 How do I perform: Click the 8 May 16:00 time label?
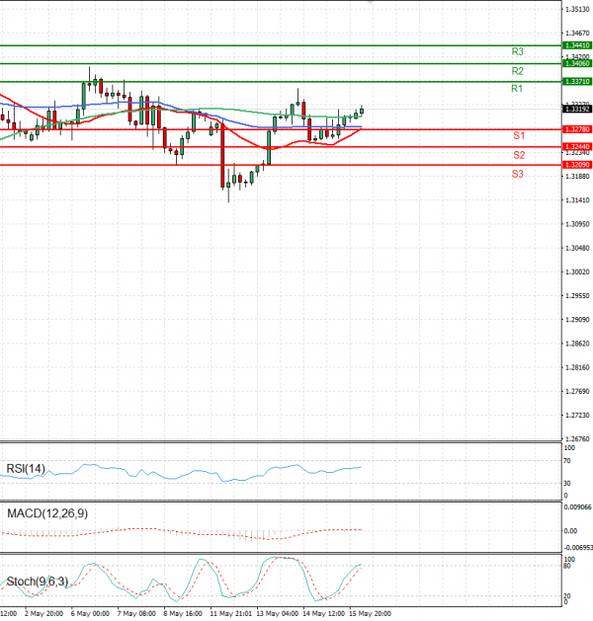(183, 613)
